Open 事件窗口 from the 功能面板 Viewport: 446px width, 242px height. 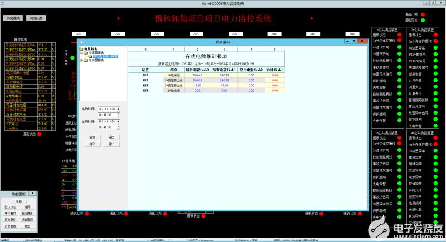click(11, 213)
